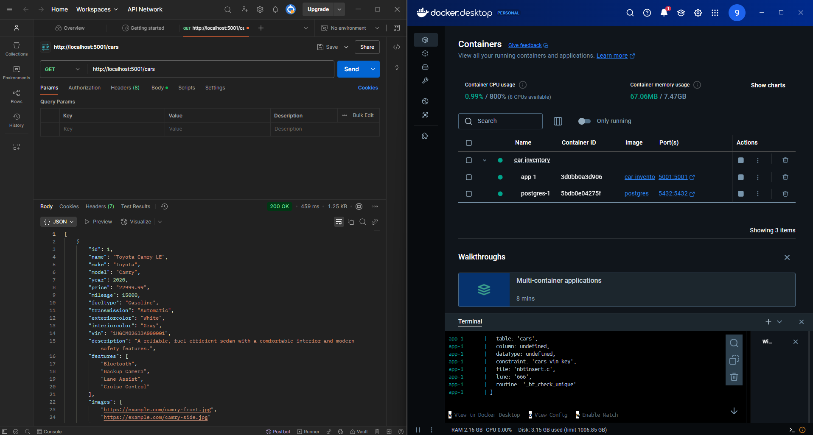Stop the app-1 container
This screenshot has width=813, height=435.
[x=741, y=177]
